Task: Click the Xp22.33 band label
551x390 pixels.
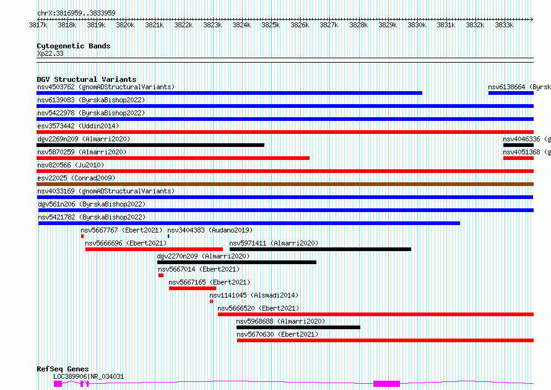Action: pos(50,53)
